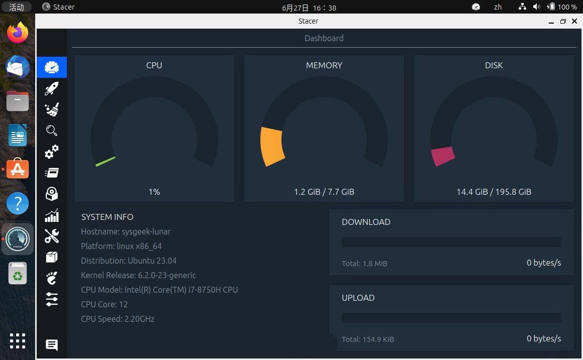This screenshot has width=583, height=360.
Task: Click the 活动 Activities button
Action: [x=17, y=7]
